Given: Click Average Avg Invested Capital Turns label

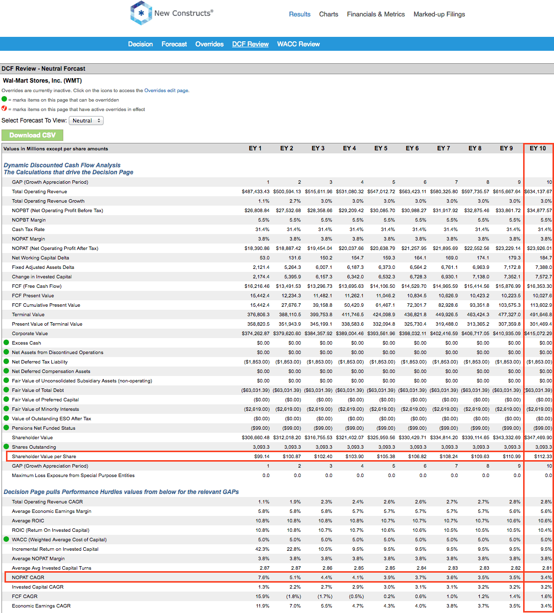Looking at the screenshot, I should (52, 568).
